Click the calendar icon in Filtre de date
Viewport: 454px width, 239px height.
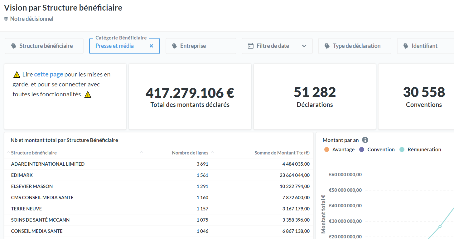[x=250, y=46]
